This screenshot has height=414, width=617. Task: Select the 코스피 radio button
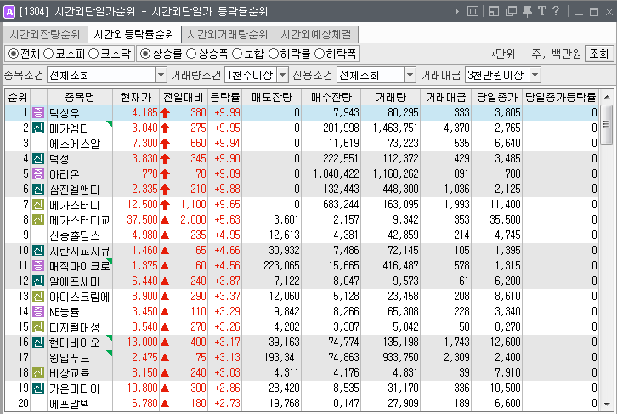pos(48,54)
